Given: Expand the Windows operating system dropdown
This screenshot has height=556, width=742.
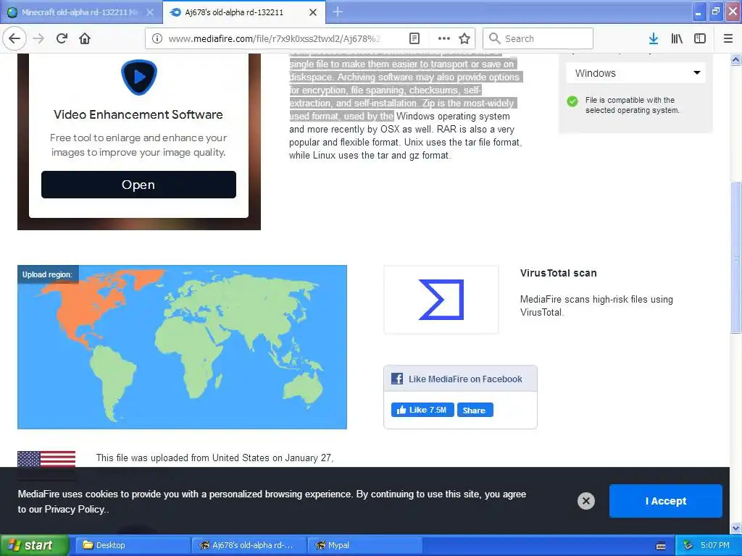Looking at the screenshot, I should [x=635, y=73].
